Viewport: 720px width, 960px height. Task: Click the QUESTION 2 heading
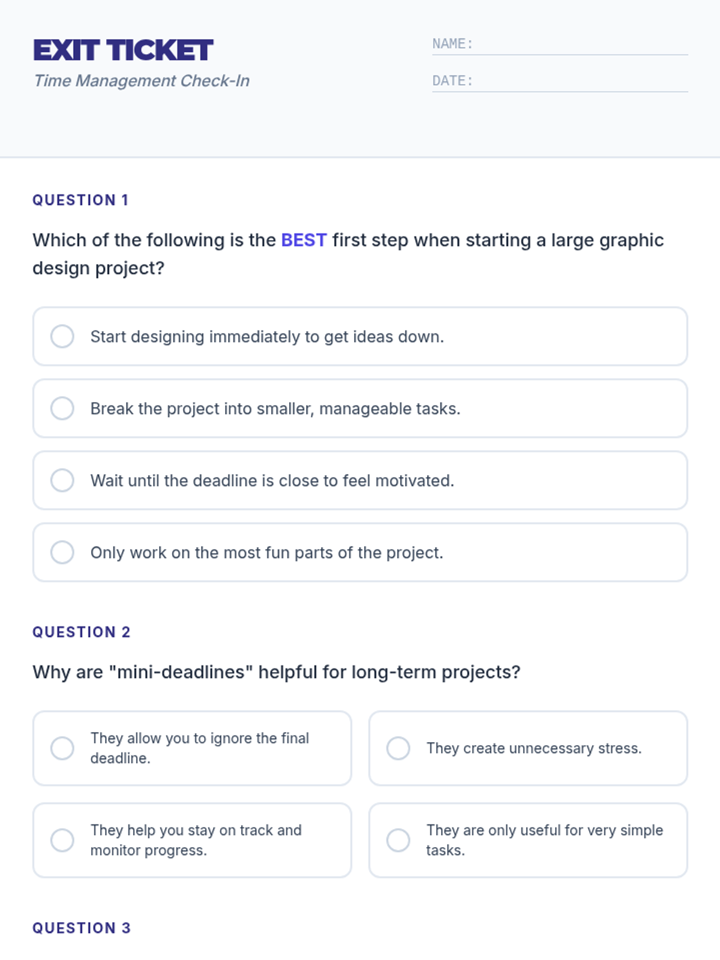82,632
